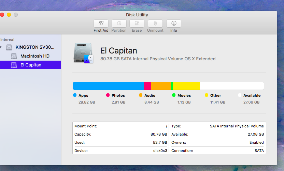Click the 1.13 GB Movies value

[x=184, y=102]
